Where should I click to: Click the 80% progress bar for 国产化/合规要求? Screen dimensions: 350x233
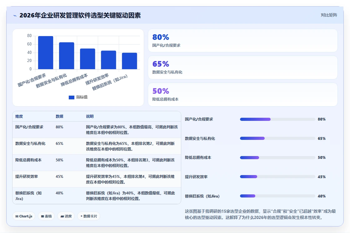(277, 119)
